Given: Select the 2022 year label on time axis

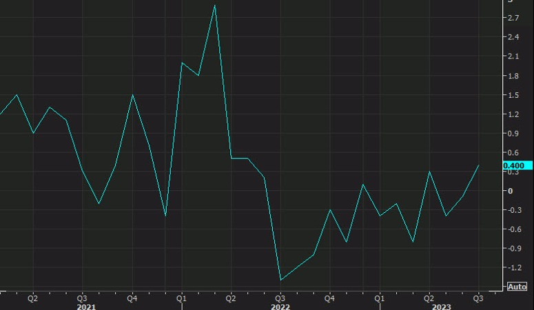Looking at the screenshot, I should coord(279,307).
